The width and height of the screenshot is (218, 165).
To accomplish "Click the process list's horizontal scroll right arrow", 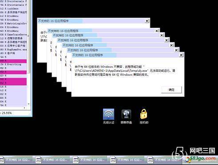I will pyautogui.click(x=24, y=108).
